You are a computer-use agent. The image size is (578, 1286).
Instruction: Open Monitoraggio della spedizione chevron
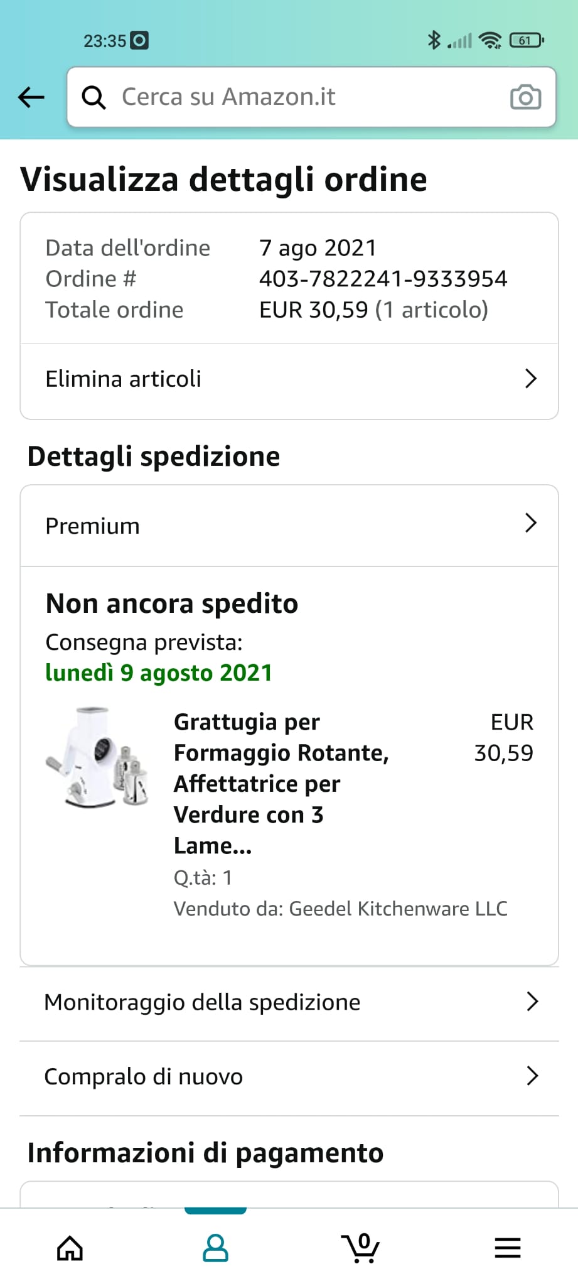pos(532,1002)
